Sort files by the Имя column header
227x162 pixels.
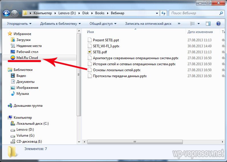pos(91,32)
